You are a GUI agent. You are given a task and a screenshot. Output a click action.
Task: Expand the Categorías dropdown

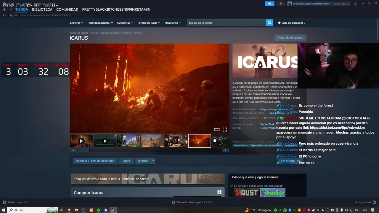click(x=125, y=23)
